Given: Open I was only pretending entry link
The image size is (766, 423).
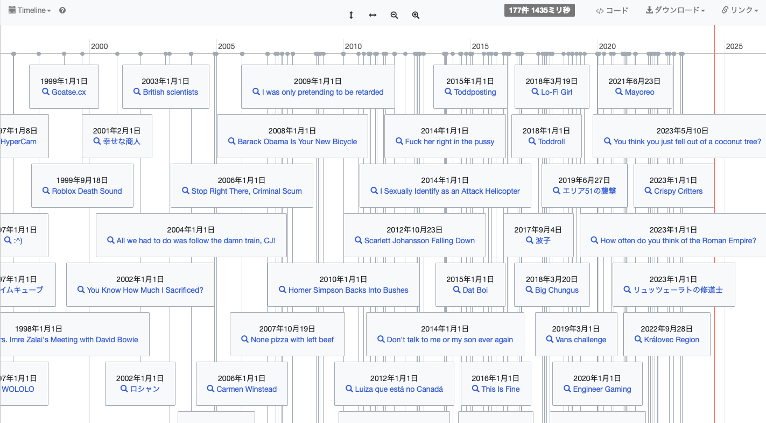Looking at the screenshot, I should click(x=322, y=92).
